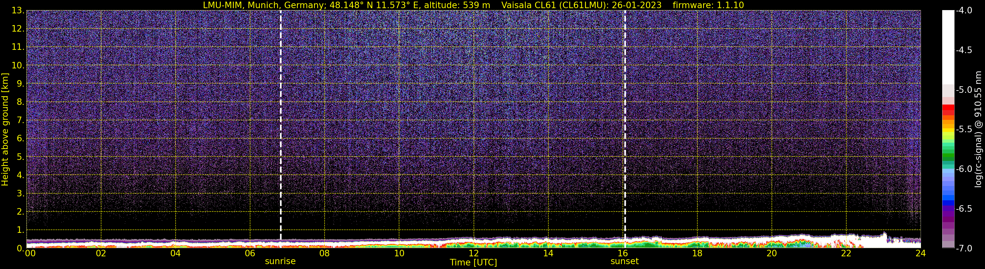Click the 'sunrise' label under the axis
This screenshot has height=269, width=985.
coord(280,262)
